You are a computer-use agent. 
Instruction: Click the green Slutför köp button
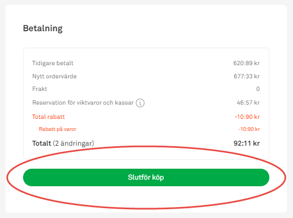(146, 177)
